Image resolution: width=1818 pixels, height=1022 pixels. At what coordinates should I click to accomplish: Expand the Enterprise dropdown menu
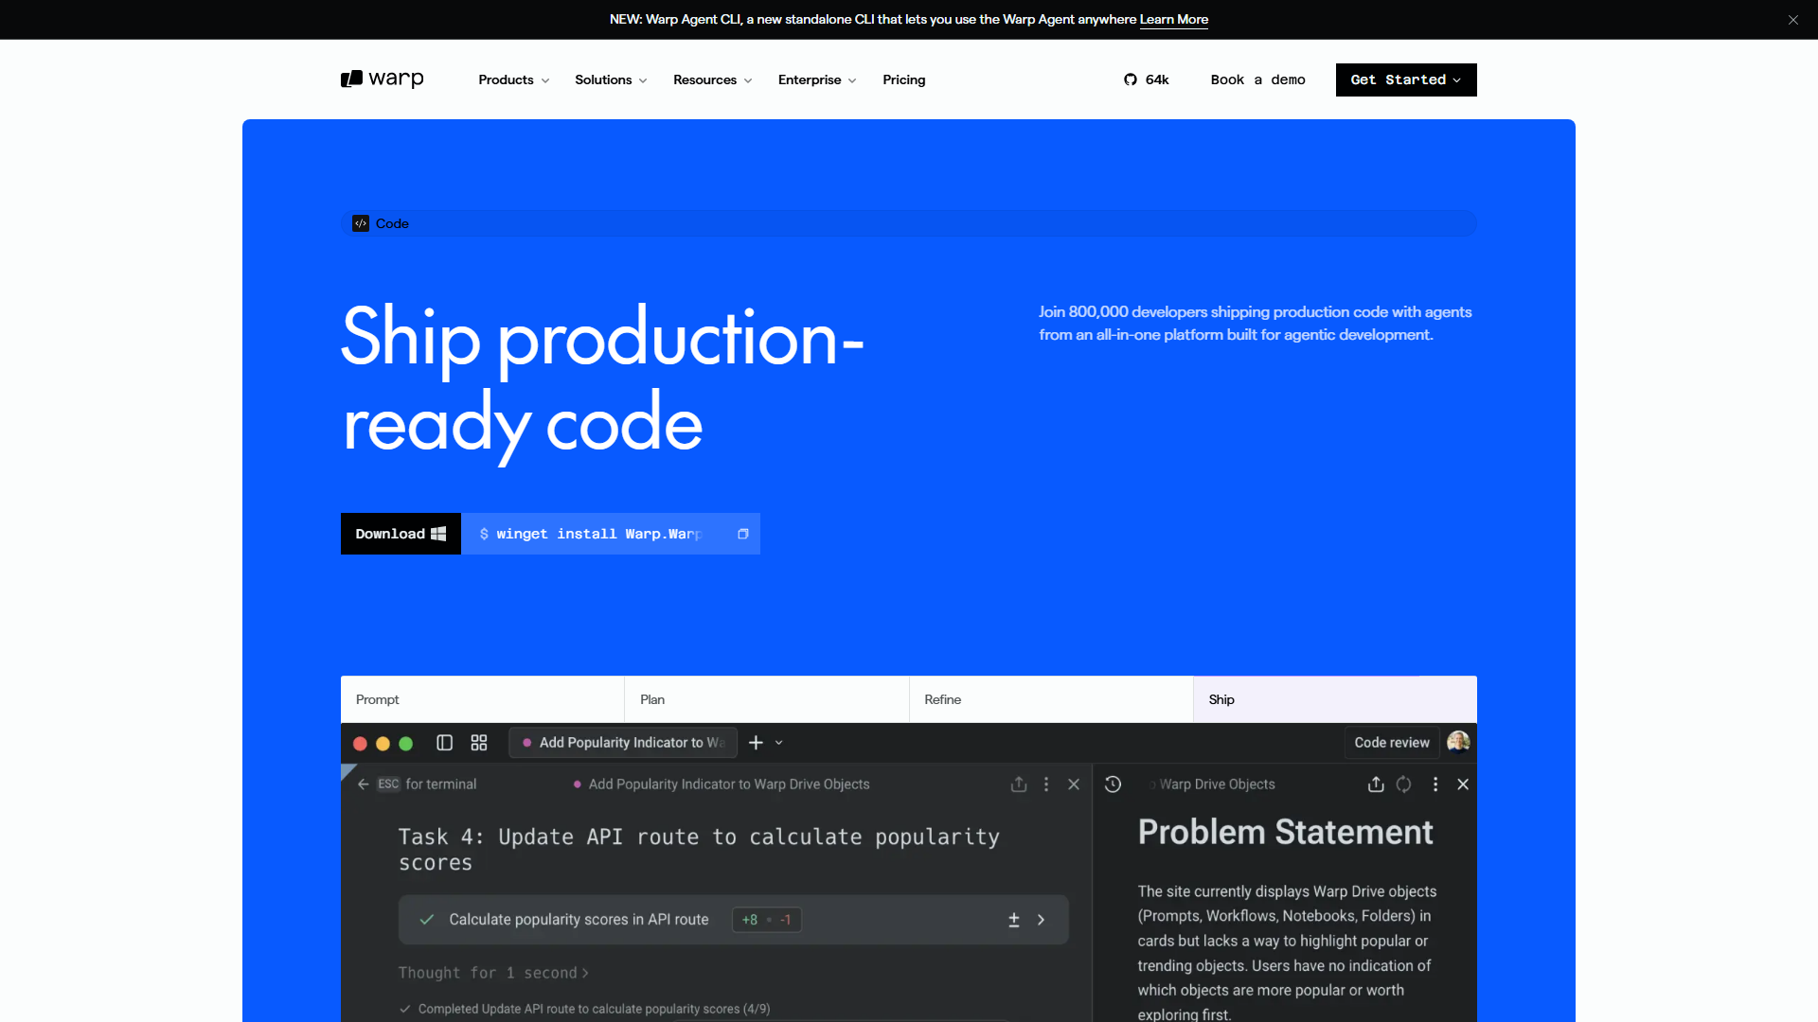(x=816, y=79)
